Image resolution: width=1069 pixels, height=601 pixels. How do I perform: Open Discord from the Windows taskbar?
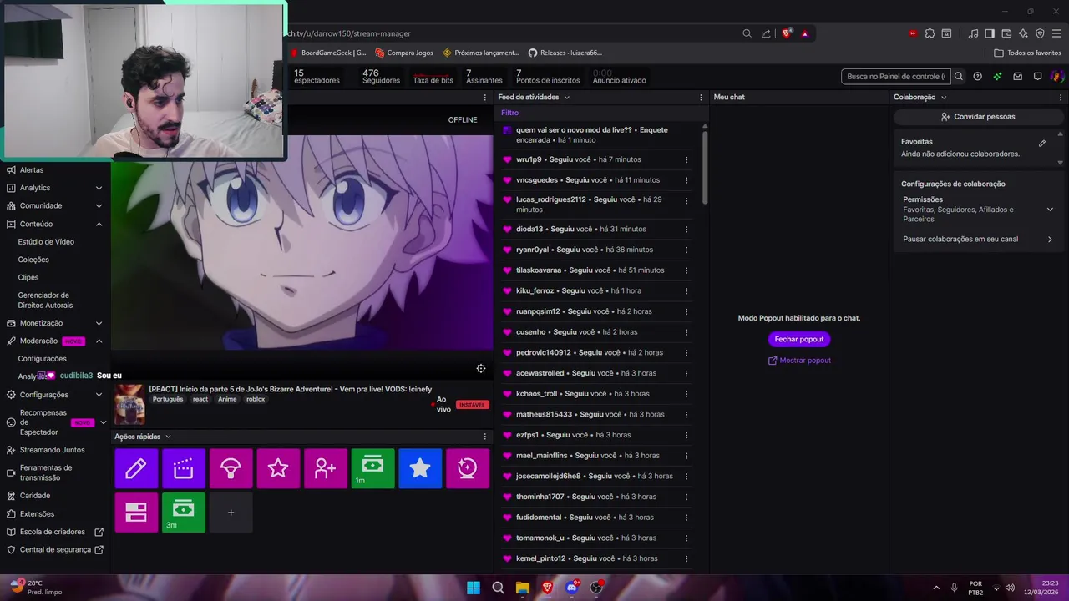pyautogui.click(x=572, y=588)
